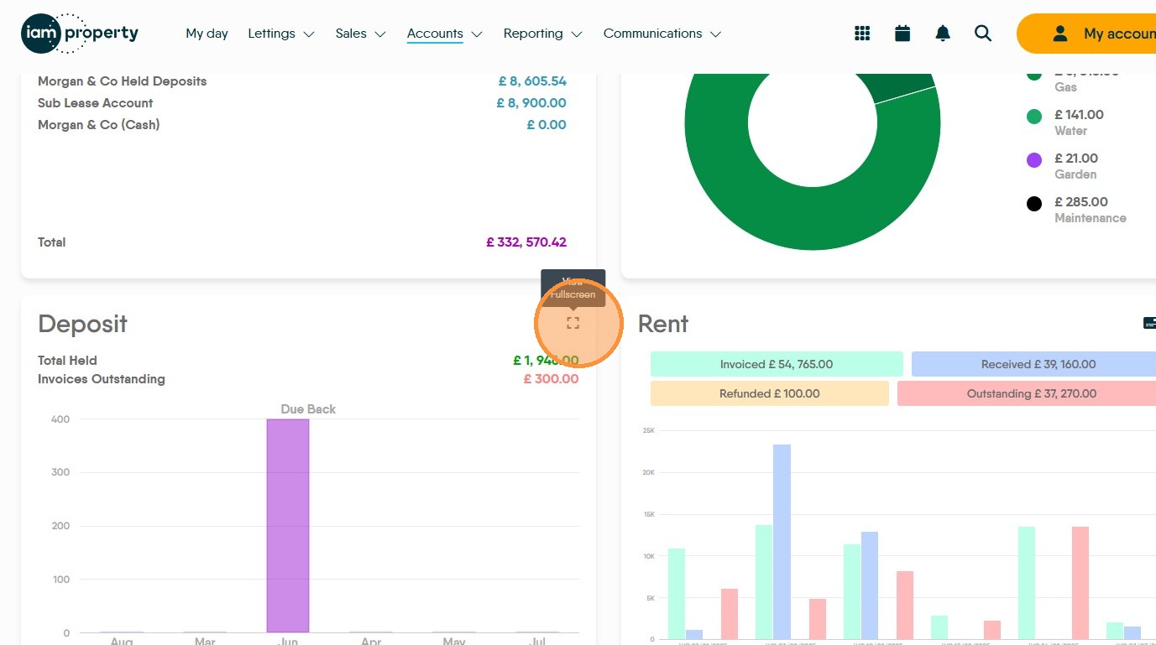Click the £ 332, 570.42 total amount
The height and width of the screenshot is (645, 1156).
pos(526,242)
